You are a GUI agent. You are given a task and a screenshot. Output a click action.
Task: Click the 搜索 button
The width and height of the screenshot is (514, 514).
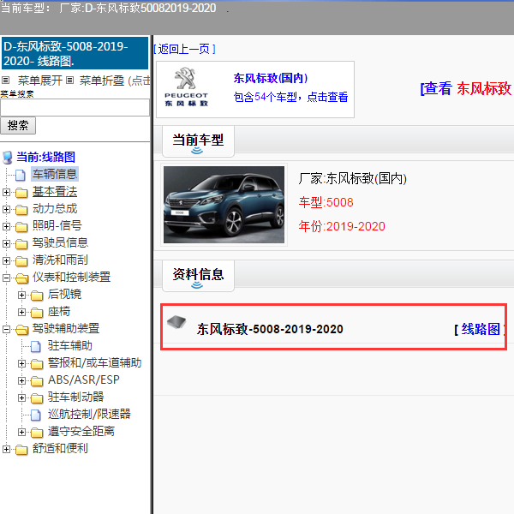18,126
